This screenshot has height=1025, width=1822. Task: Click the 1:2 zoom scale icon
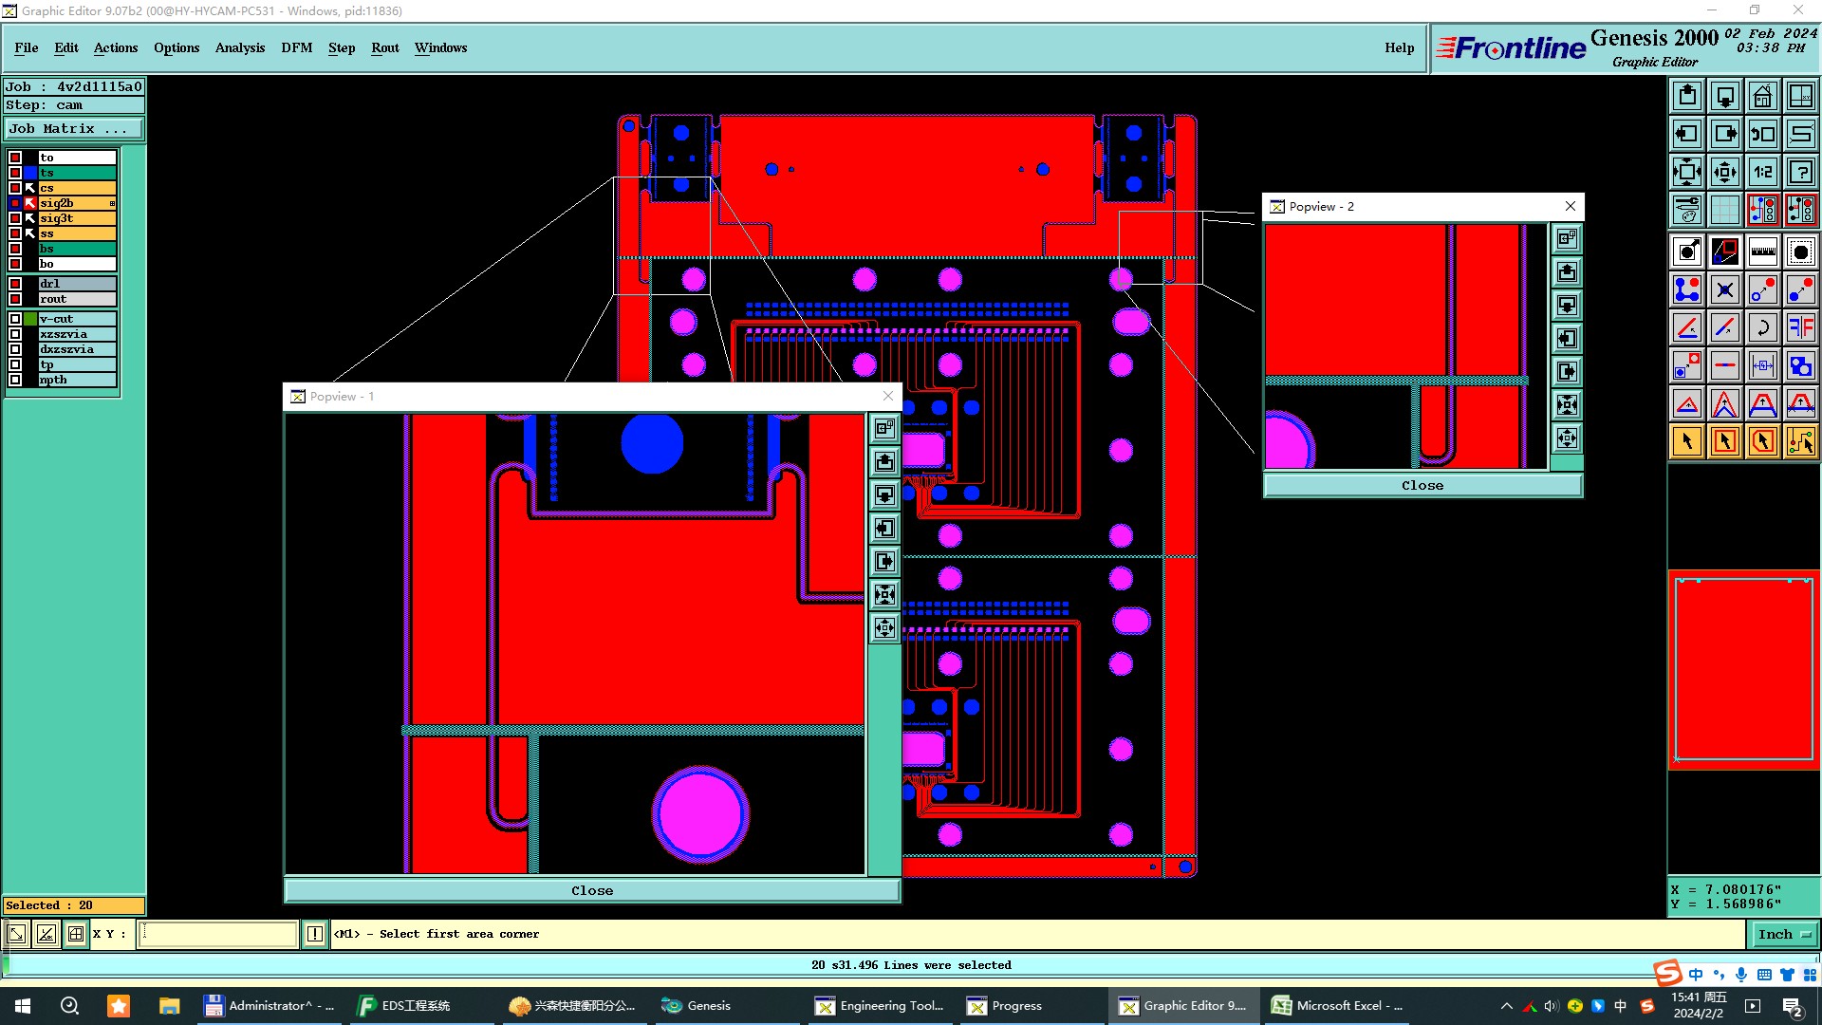(x=1762, y=172)
